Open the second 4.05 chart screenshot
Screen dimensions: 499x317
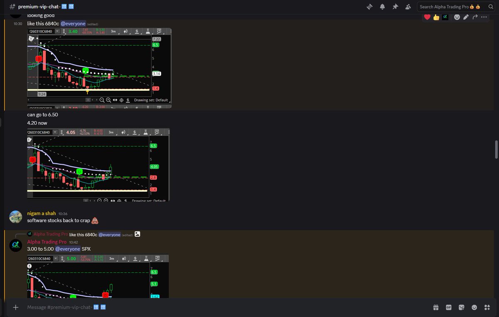tap(98, 165)
